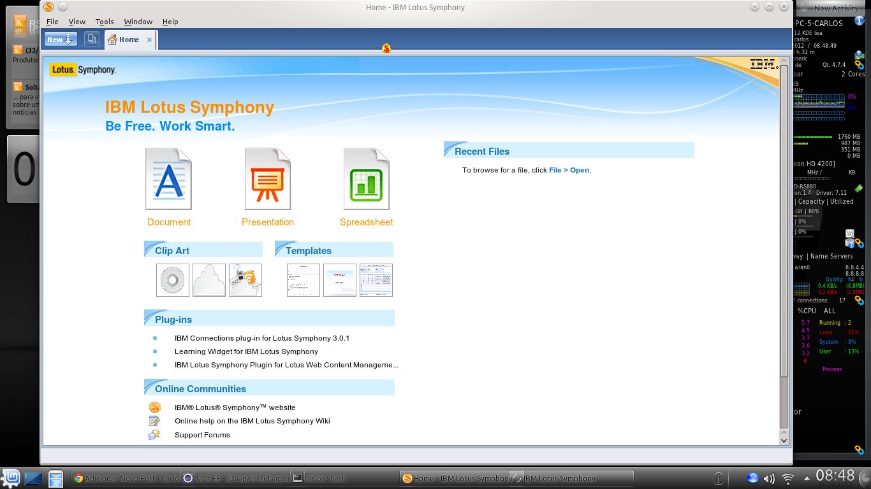This screenshot has height=489, width=871.
Task: Select the Home tab
Action: click(x=130, y=39)
